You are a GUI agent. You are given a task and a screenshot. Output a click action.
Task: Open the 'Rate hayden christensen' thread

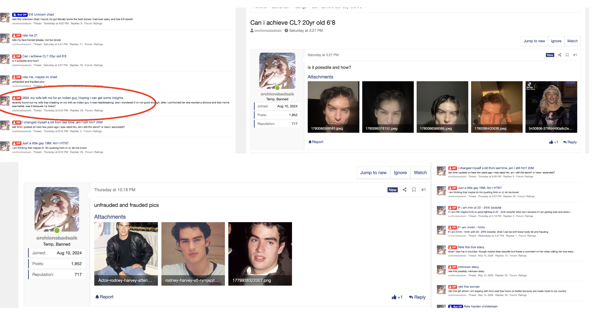click(481, 306)
